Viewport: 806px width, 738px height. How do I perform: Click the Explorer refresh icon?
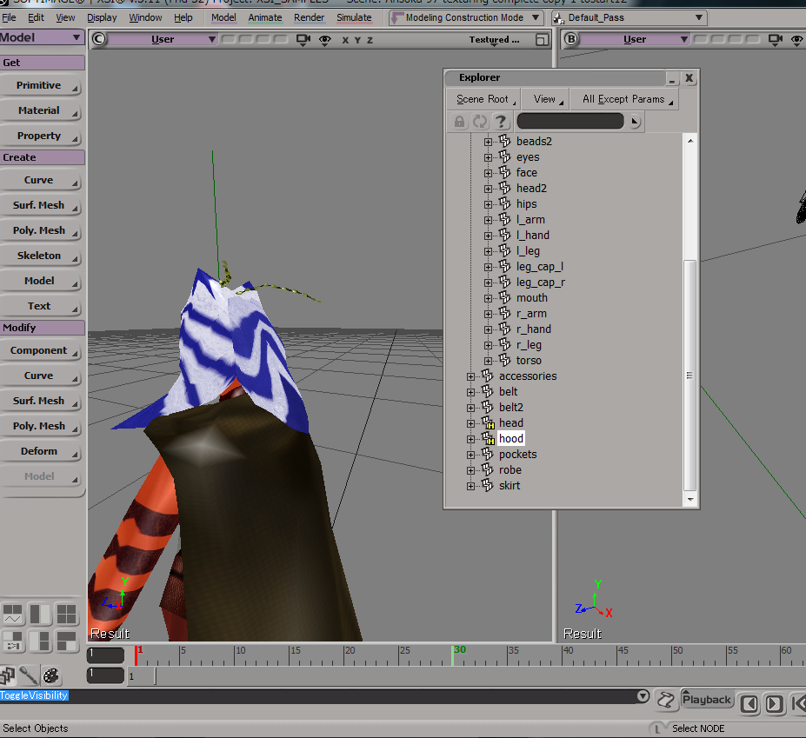(x=480, y=122)
